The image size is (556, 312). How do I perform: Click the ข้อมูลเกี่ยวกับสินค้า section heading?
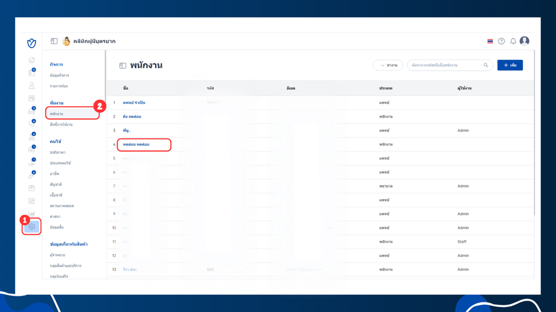tap(69, 244)
